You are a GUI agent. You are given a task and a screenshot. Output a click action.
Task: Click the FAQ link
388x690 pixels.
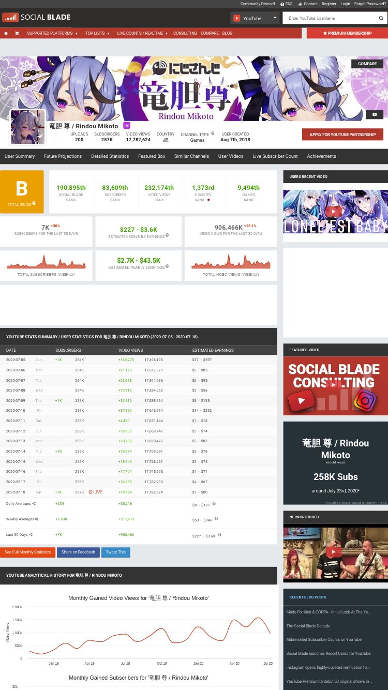[x=286, y=4]
